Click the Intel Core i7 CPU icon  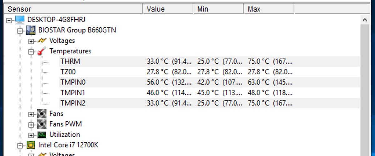(x=31, y=145)
